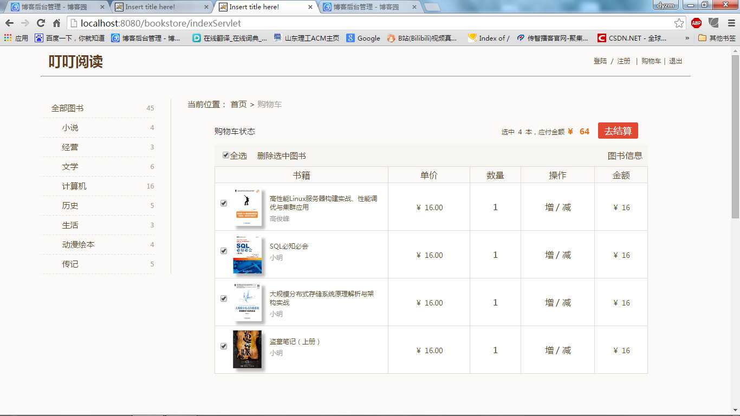Open the B站(Bilibili) bookmark

(x=421, y=38)
